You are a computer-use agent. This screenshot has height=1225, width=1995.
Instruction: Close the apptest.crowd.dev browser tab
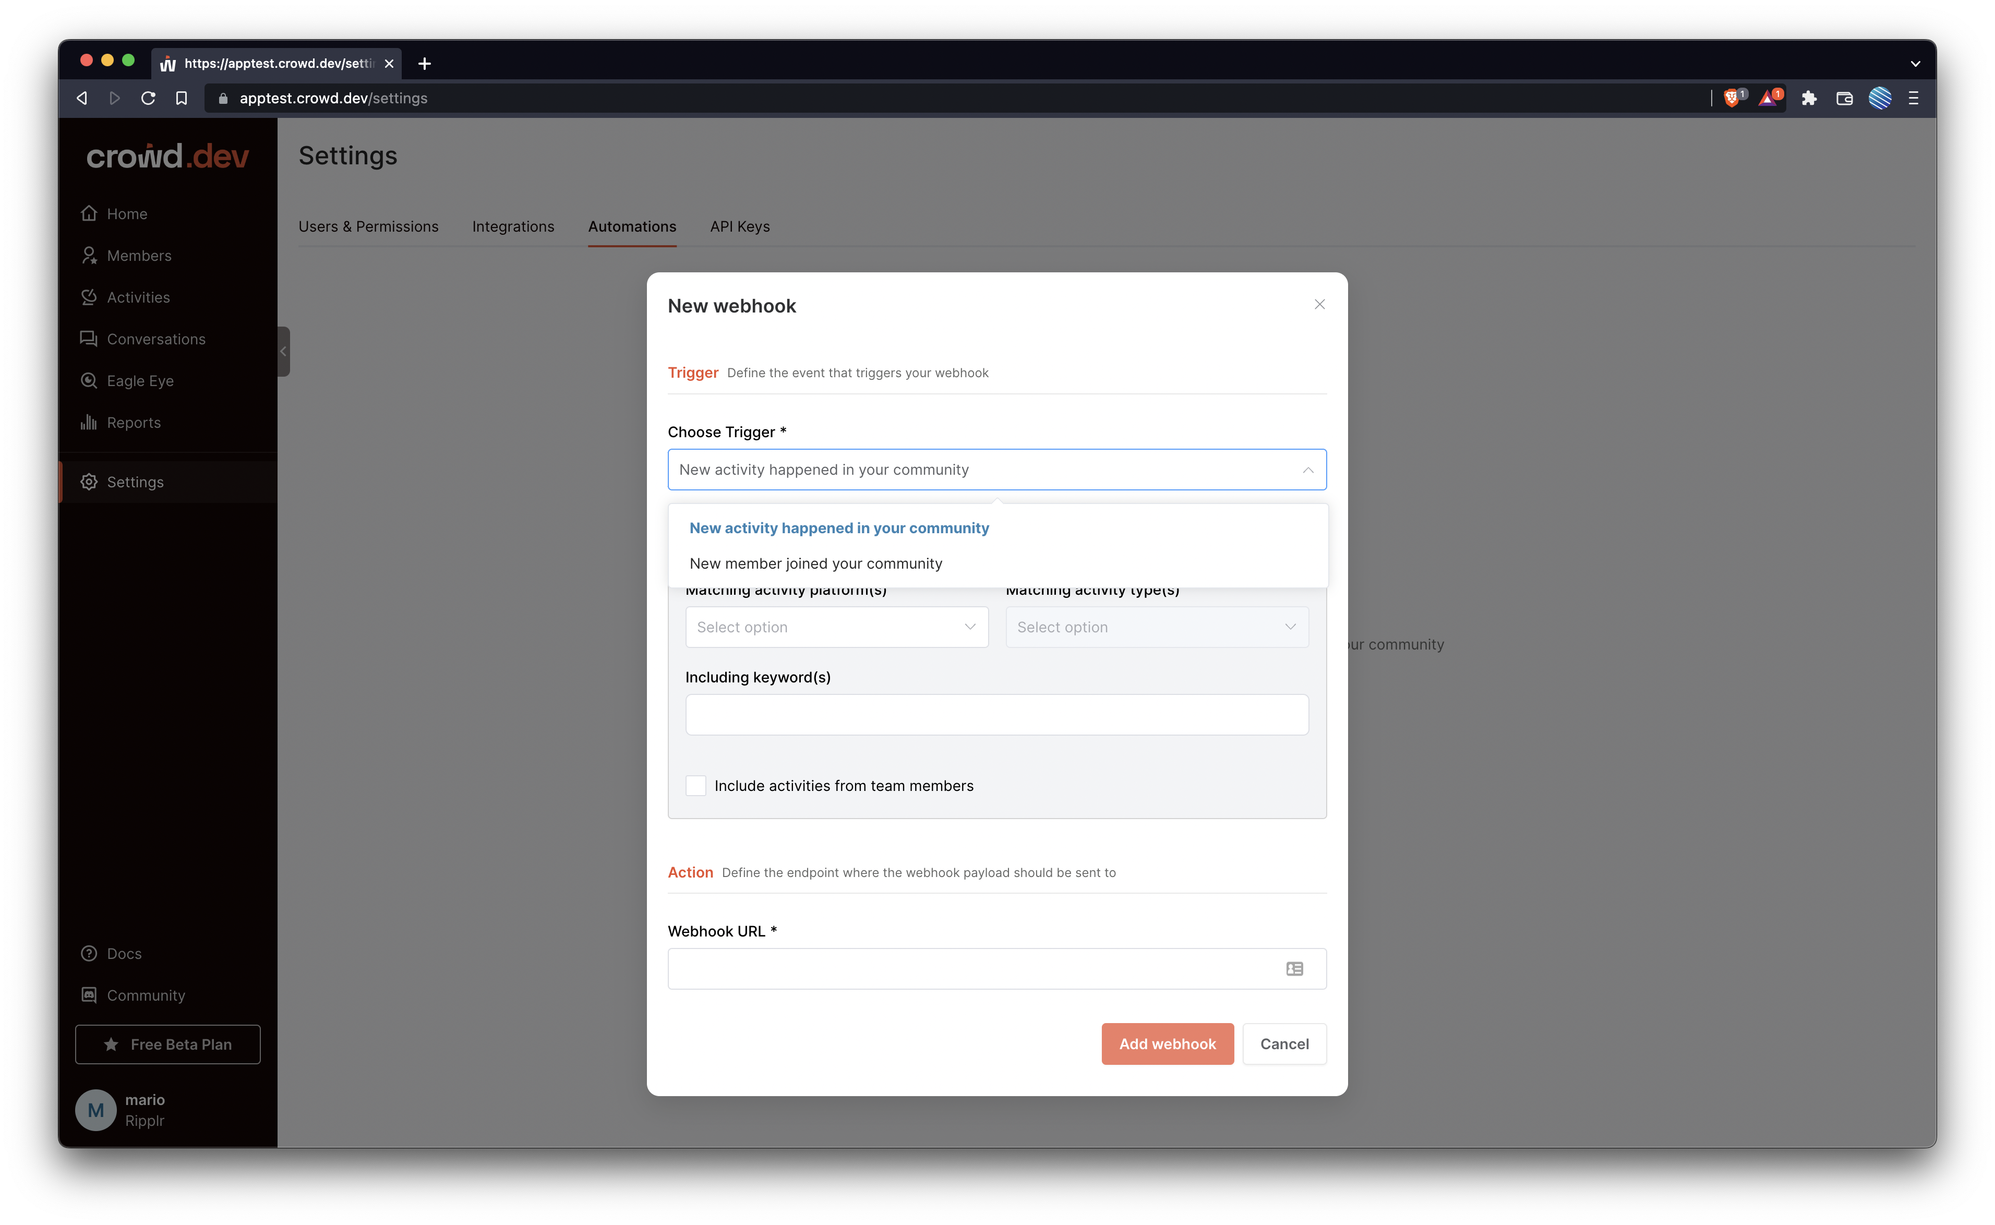389,63
